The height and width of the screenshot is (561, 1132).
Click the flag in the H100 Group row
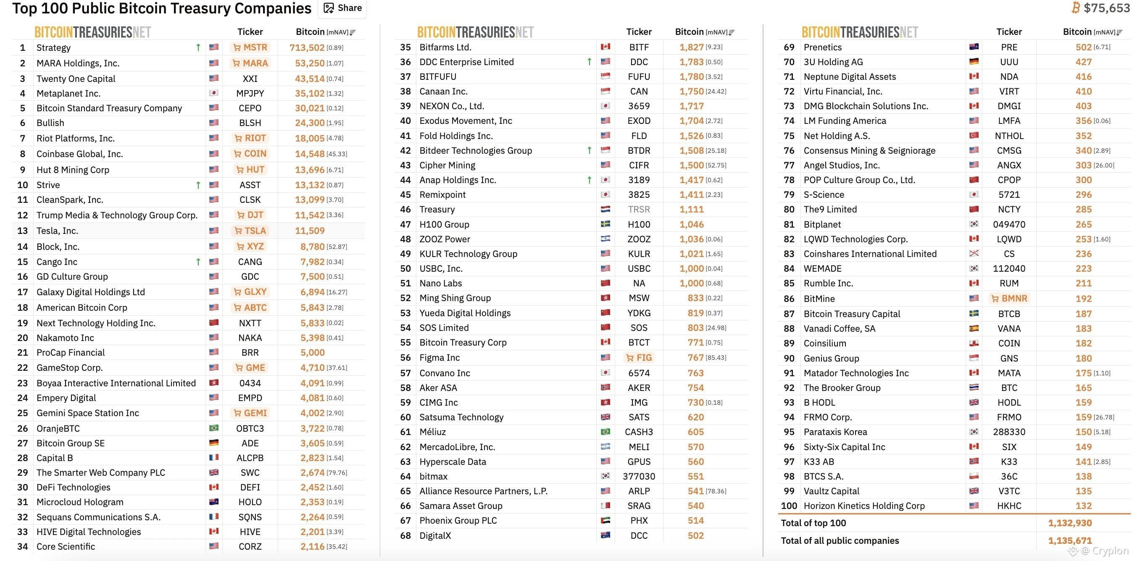pos(605,224)
